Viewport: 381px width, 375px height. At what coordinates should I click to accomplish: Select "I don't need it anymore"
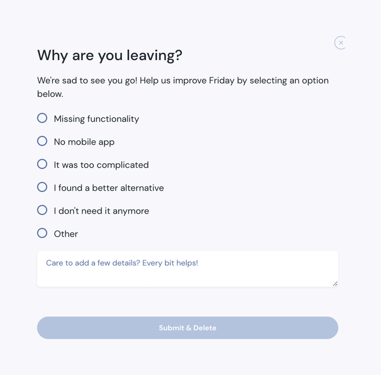tap(42, 210)
